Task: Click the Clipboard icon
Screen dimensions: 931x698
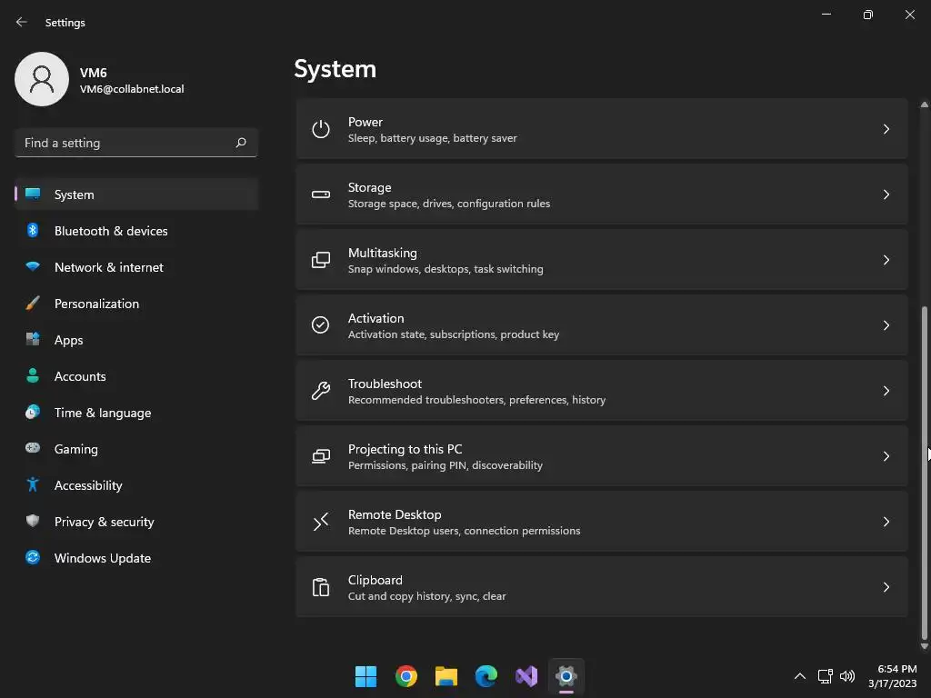Action: point(321,587)
